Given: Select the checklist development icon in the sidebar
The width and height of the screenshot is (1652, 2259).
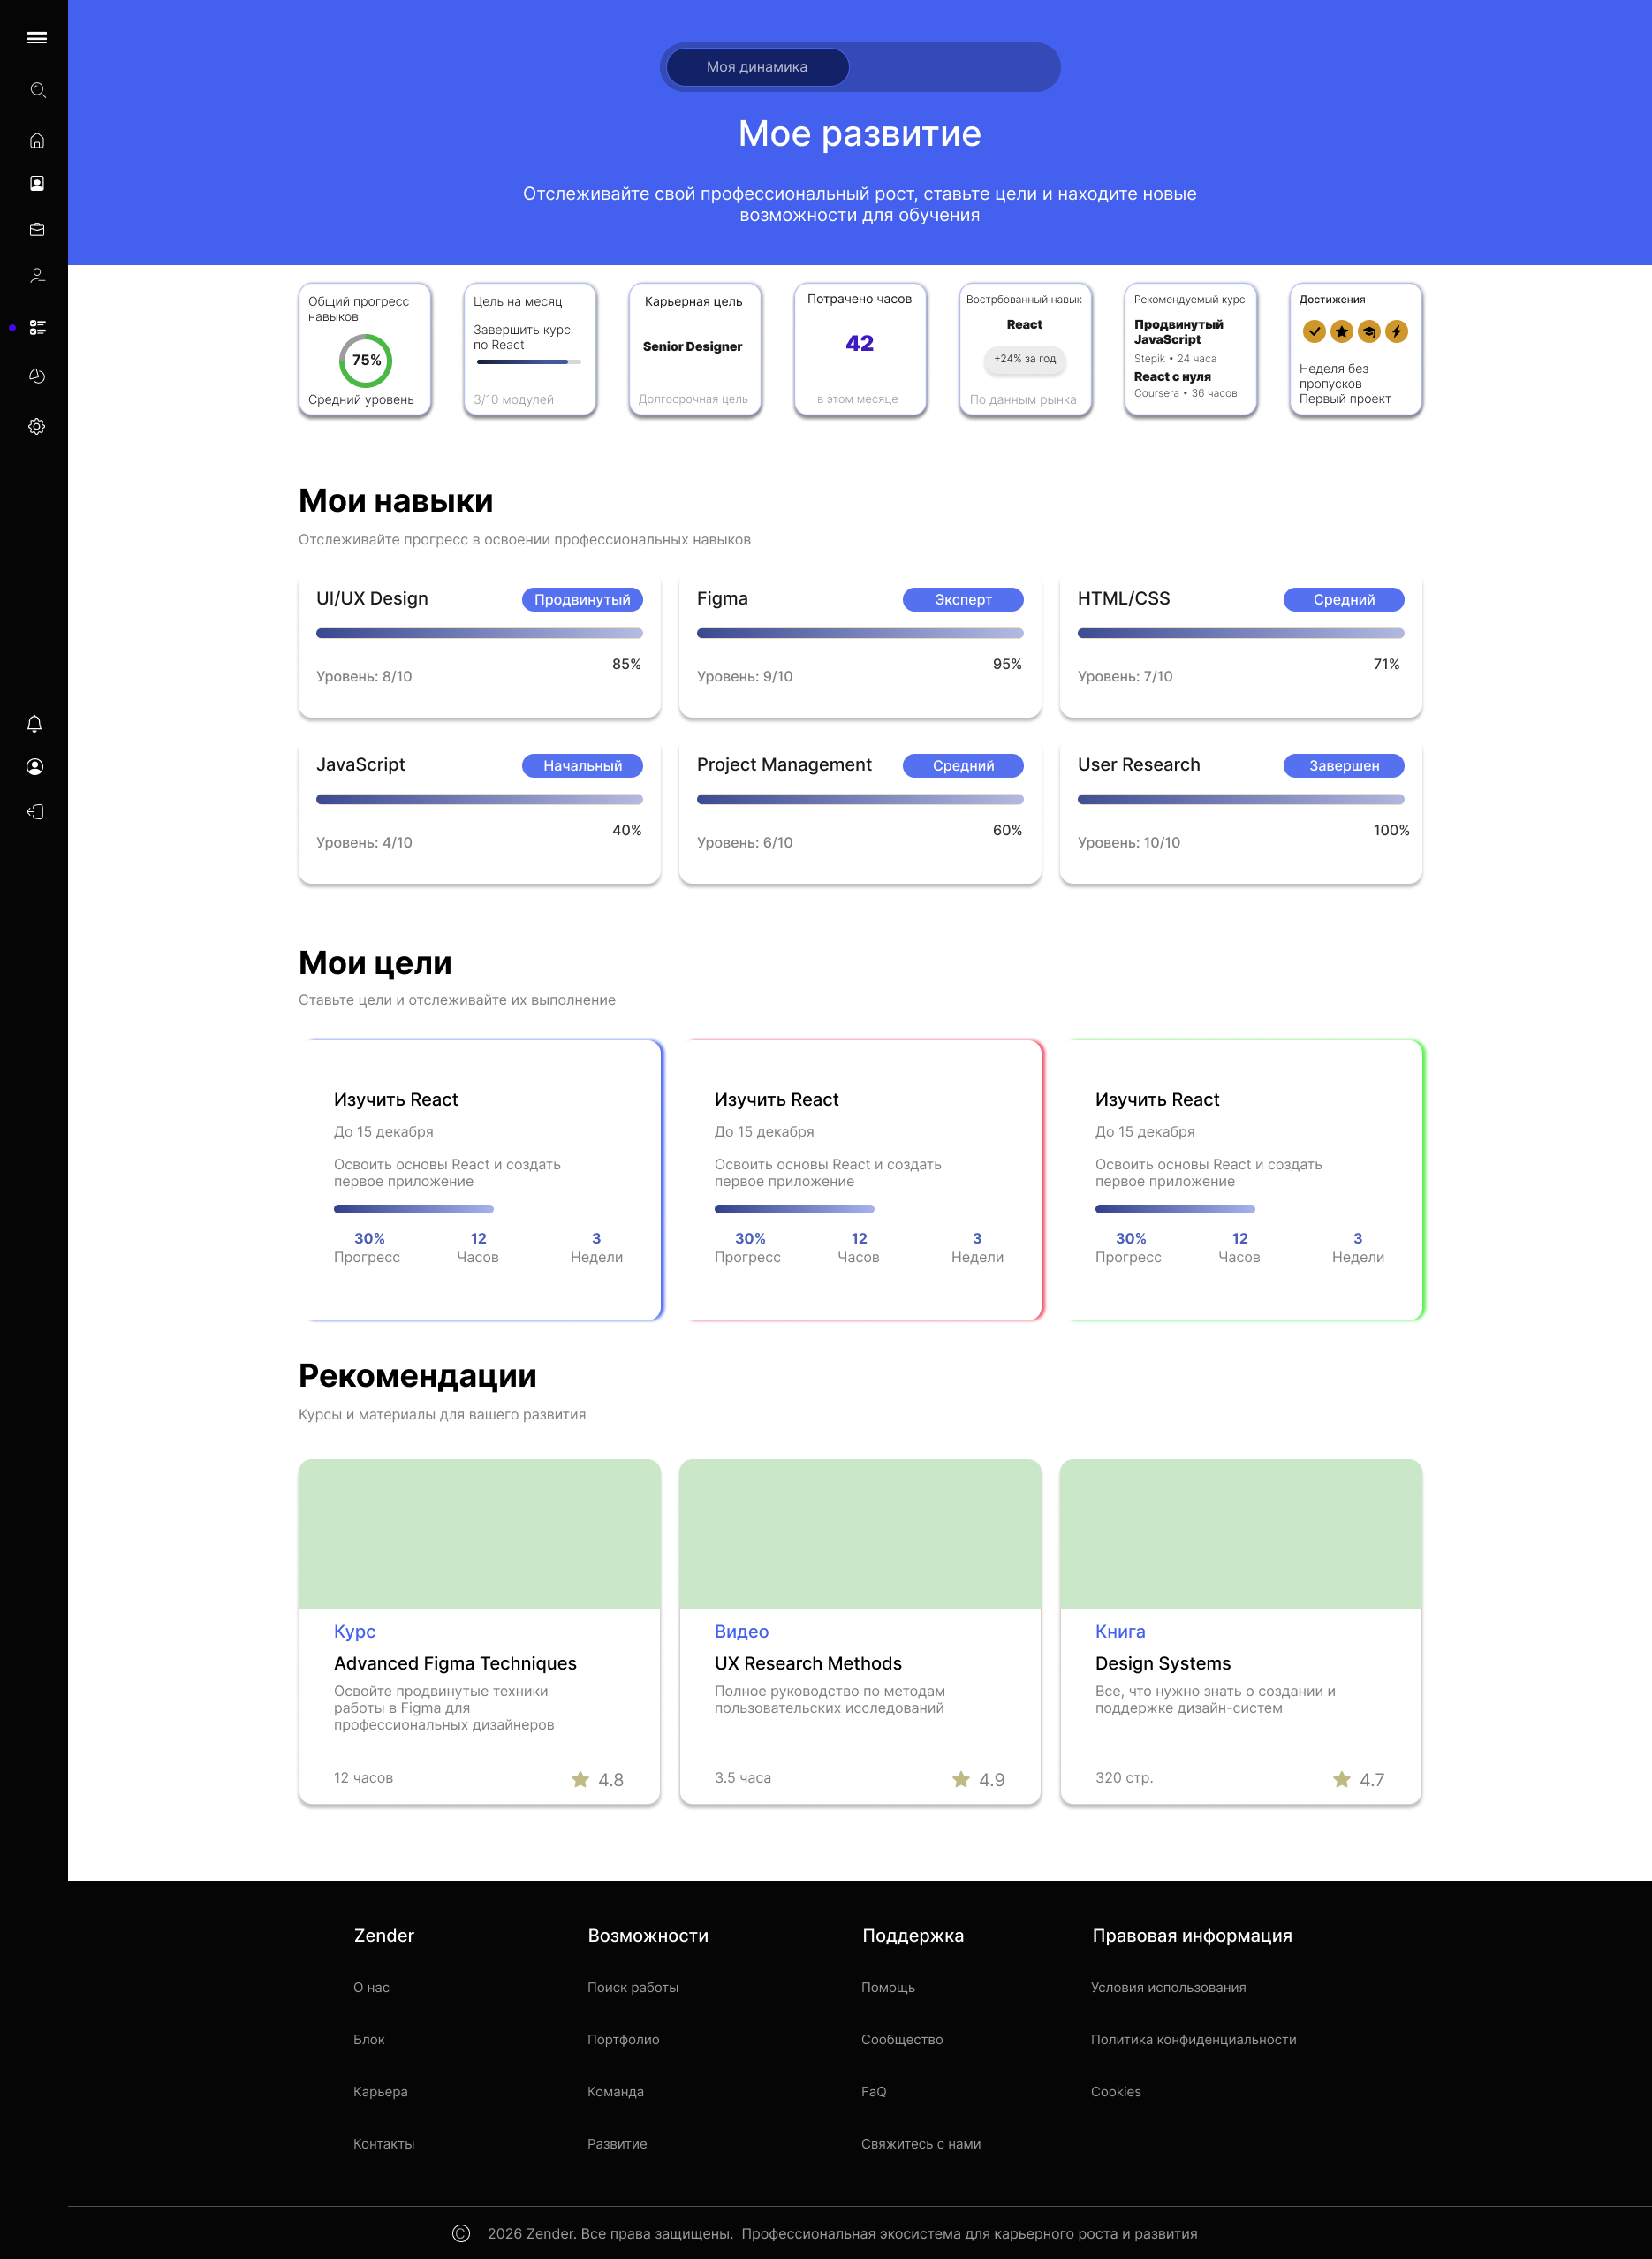Looking at the screenshot, I should point(37,327).
